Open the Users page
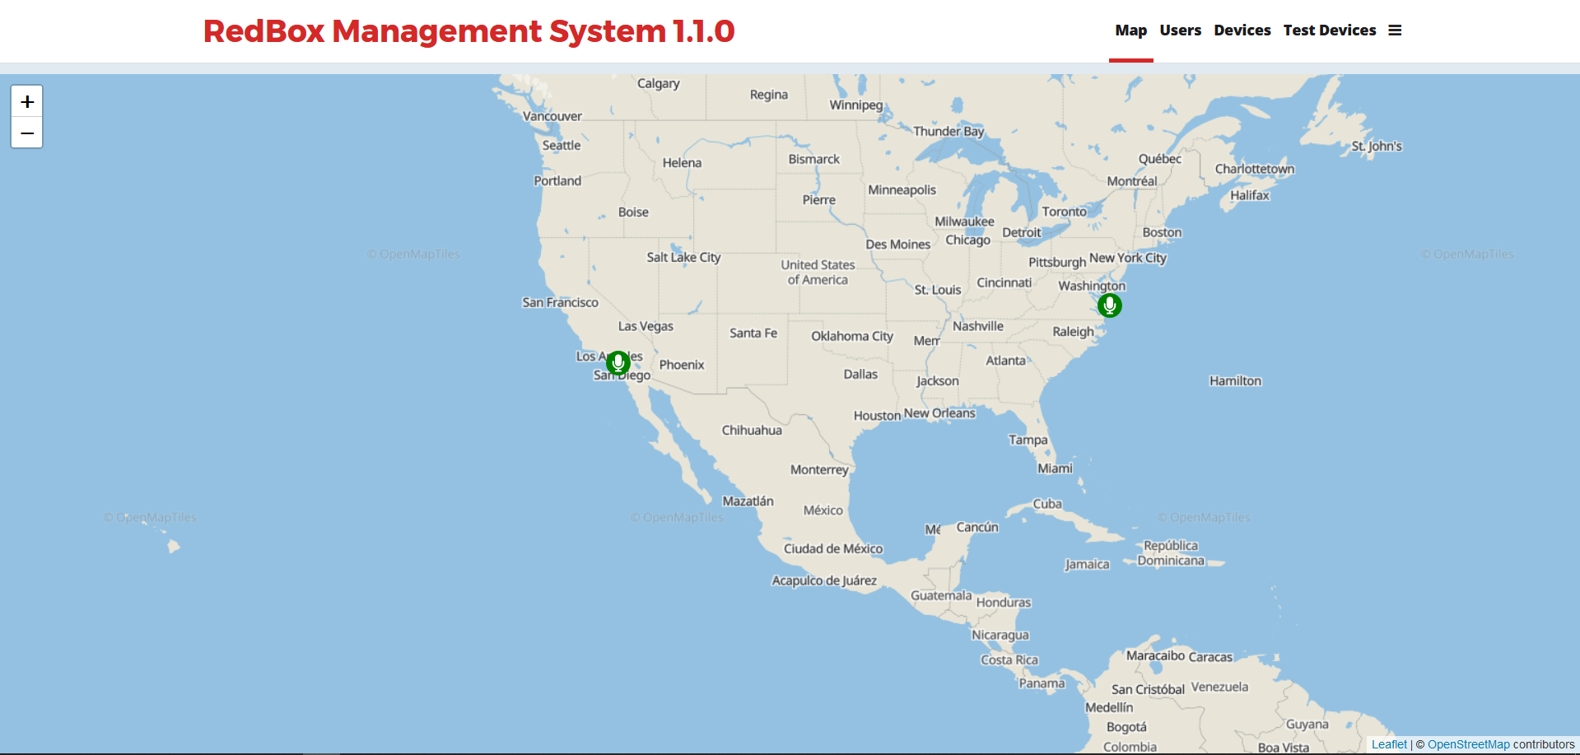 pos(1180,30)
